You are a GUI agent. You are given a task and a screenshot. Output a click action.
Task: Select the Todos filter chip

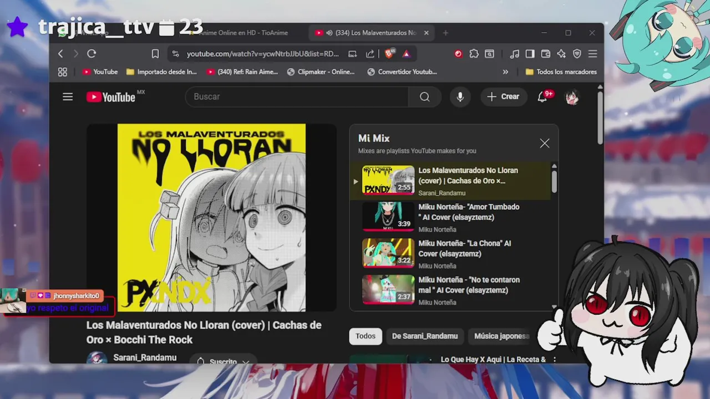coord(366,336)
